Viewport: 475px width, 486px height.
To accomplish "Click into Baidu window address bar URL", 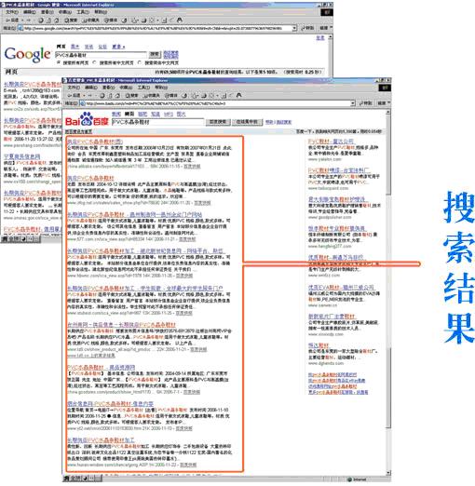I will pos(217,103).
